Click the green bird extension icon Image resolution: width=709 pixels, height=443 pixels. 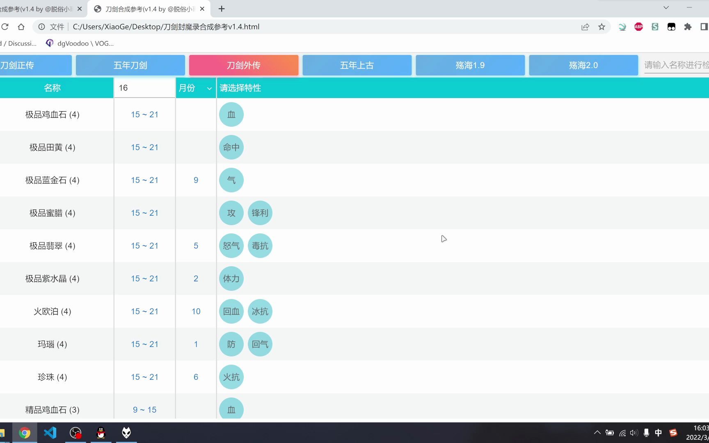(622, 27)
